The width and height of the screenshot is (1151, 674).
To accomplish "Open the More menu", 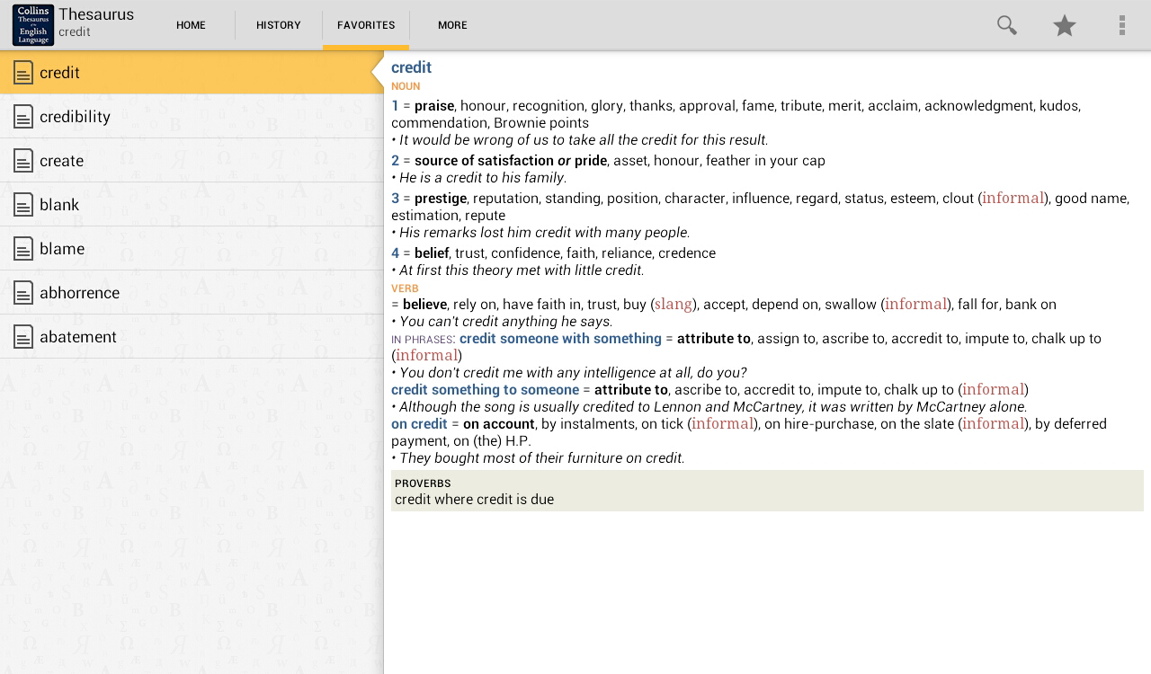I will pyautogui.click(x=452, y=25).
